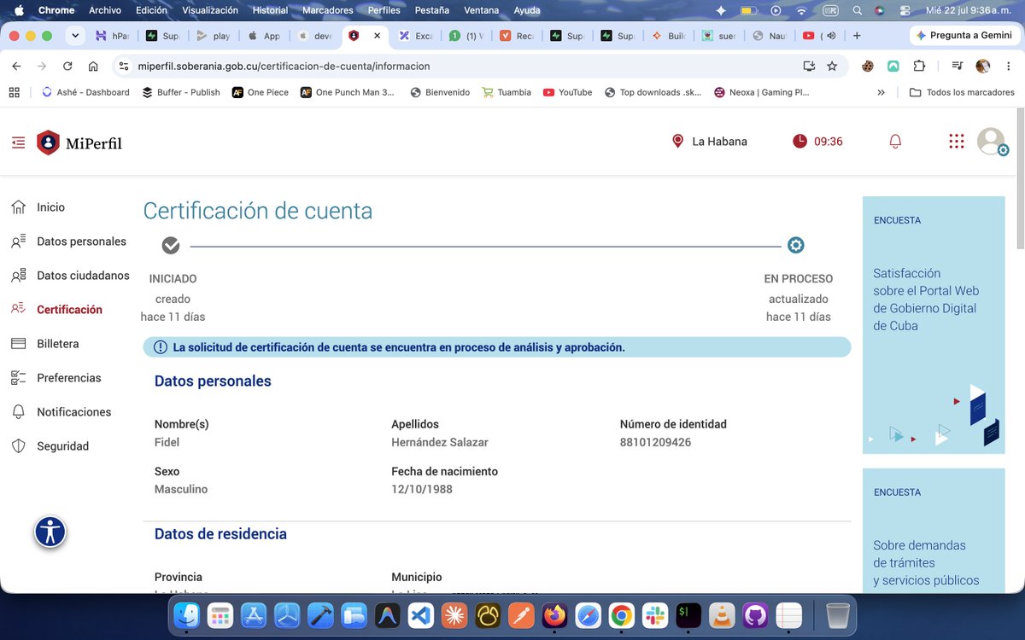
Task: Open the bookmarks bar apps grid icon
Action: pos(15,92)
